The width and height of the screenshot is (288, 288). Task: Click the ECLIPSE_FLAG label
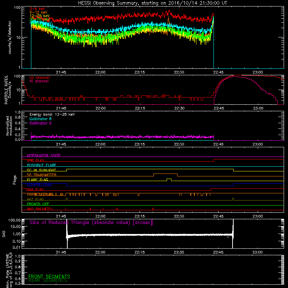(39, 185)
